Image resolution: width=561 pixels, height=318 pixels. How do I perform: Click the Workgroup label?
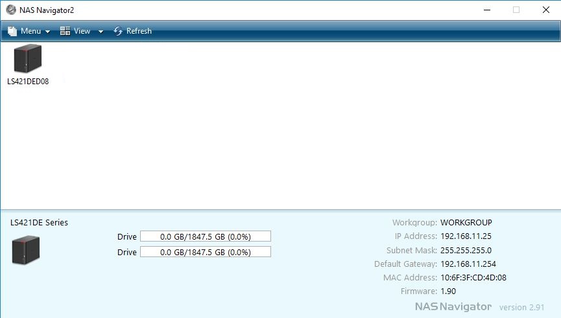pos(414,223)
